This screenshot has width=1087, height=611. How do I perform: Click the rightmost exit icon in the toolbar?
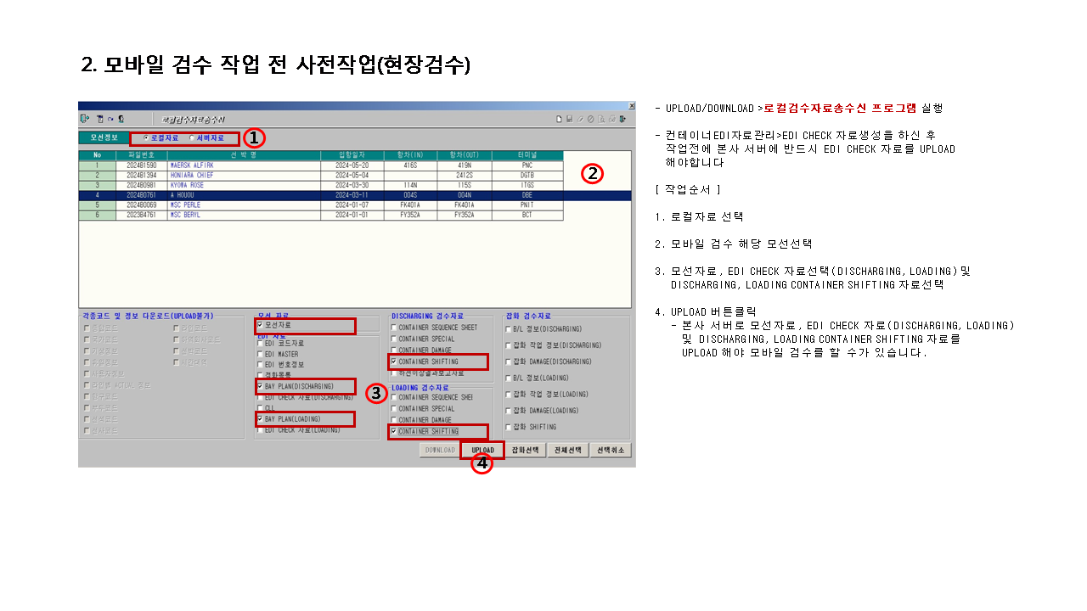click(x=623, y=119)
